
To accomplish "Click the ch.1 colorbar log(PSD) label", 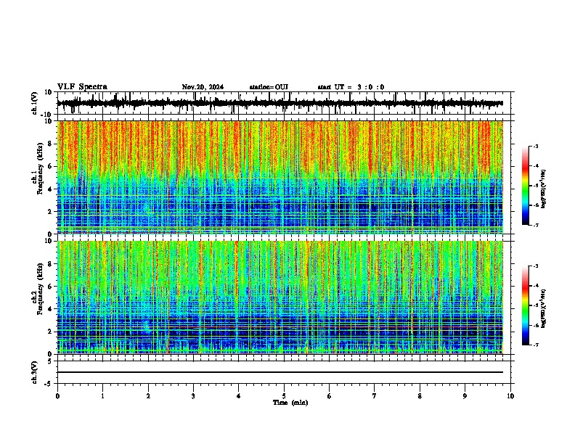I will [544, 189].
